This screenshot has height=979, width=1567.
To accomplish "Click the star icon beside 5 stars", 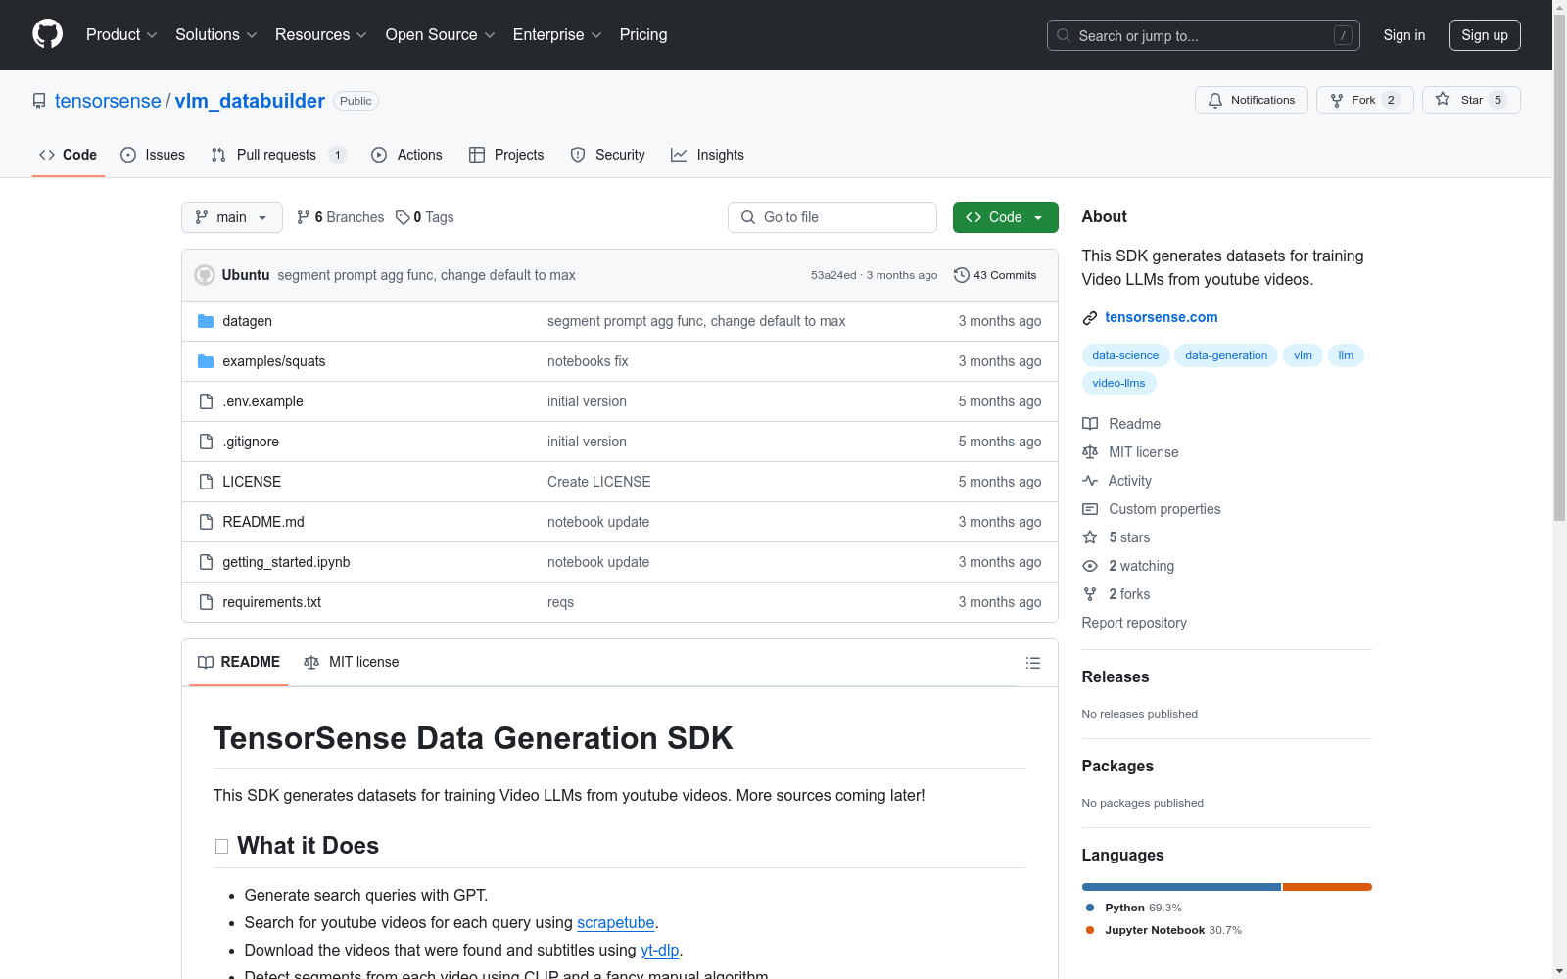I will coord(1090,537).
